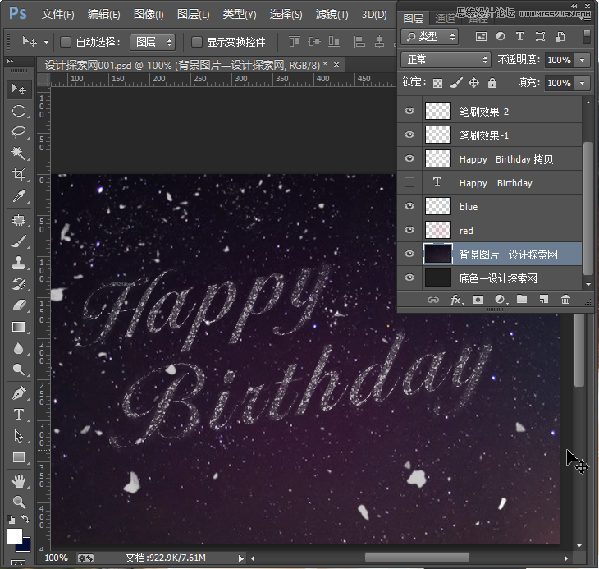Open the 编辑(E) menu
Viewport: 599px width, 569px height.
(103, 15)
